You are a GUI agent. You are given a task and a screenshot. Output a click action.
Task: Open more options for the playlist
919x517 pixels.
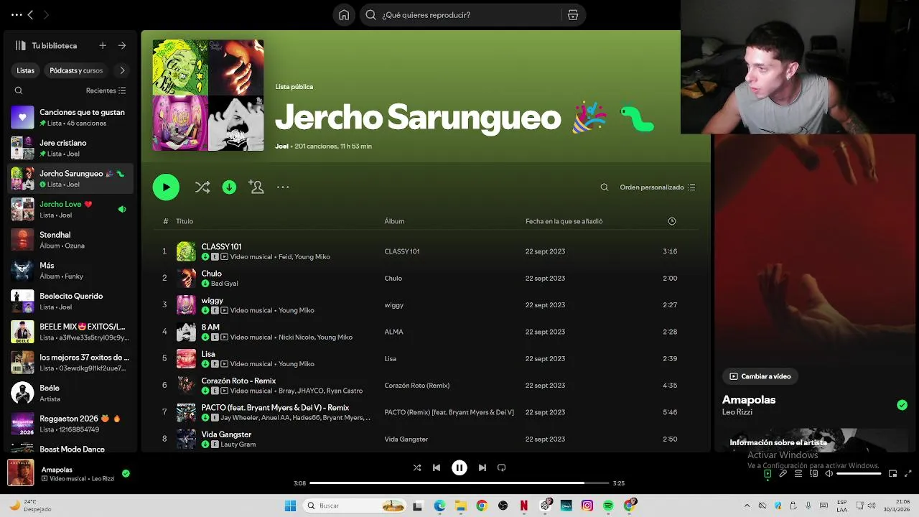[x=283, y=187]
